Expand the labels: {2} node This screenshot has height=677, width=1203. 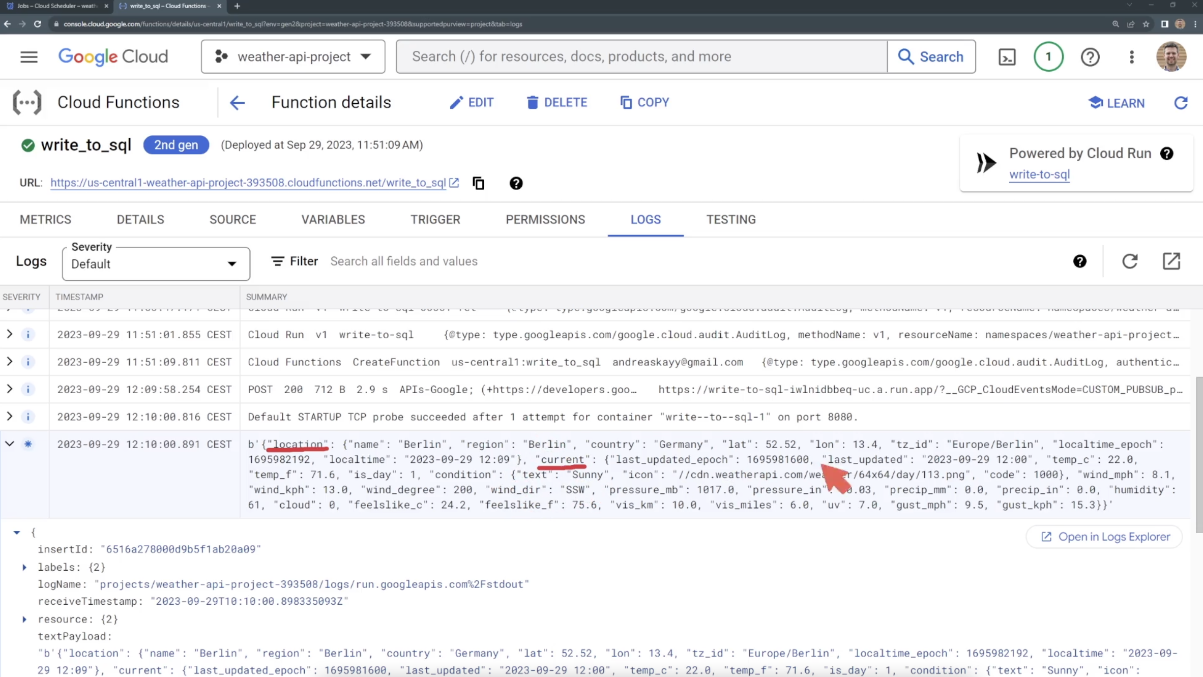24,568
